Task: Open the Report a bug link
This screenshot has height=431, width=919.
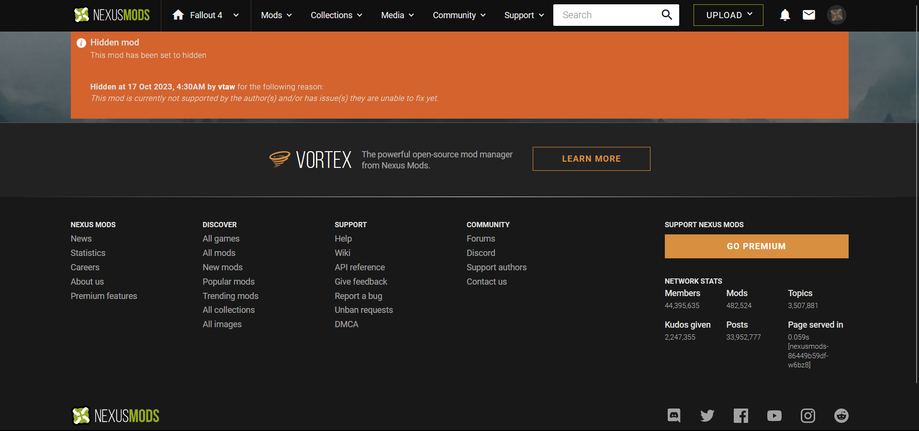Action: click(359, 296)
